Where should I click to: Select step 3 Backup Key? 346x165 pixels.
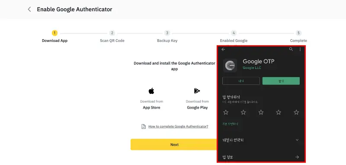[167, 37]
